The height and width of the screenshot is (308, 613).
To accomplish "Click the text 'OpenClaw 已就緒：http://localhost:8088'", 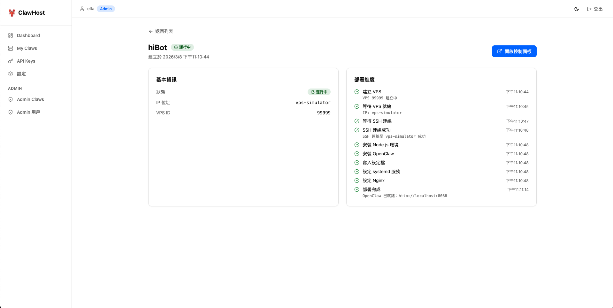I will pos(405,196).
